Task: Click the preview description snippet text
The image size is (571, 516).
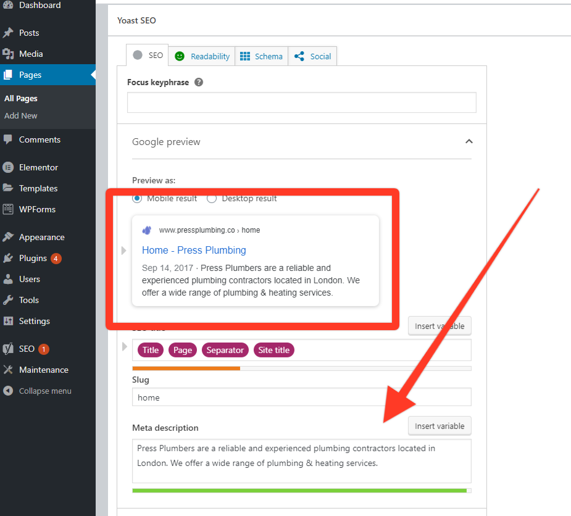Action: (x=251, y=280)
